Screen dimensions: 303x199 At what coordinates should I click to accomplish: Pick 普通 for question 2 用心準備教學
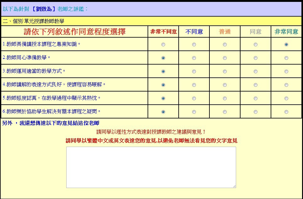(x=225, y=58)
